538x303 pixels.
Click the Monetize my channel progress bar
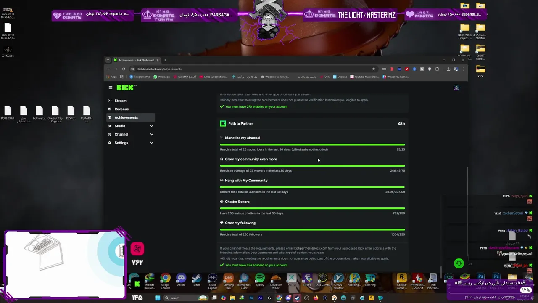pos(312,144)
